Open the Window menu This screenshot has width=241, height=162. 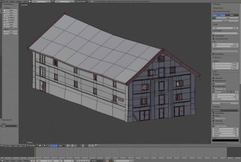point(19,1)
